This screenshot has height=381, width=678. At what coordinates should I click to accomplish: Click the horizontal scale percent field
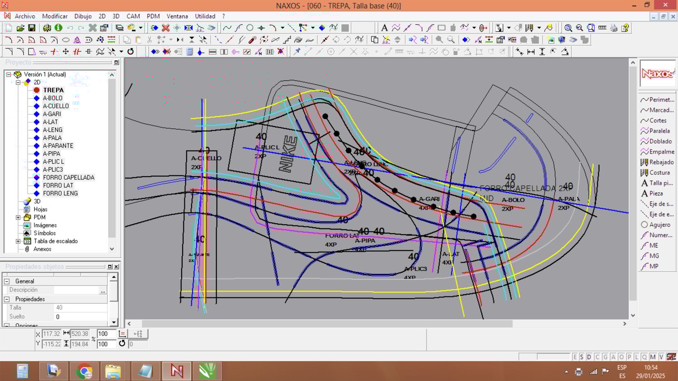point(106,334)
